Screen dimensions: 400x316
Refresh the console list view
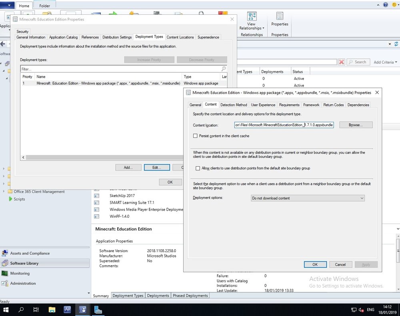pyautogui.click(x=396, y=44)
